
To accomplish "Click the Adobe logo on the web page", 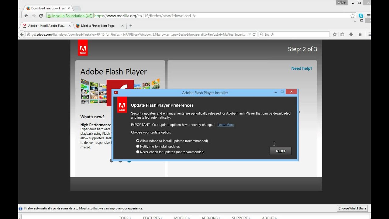I will point(83,48).
